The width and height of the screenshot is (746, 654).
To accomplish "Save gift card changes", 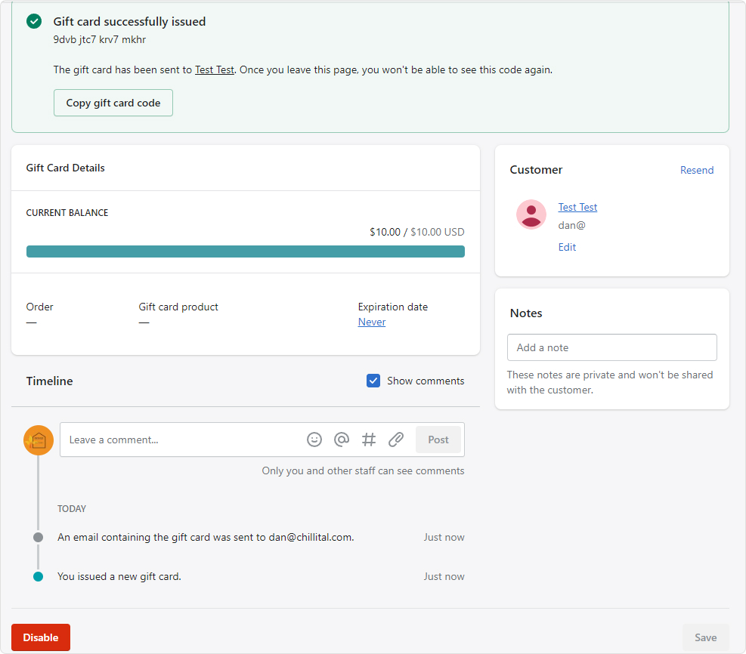I will 705,637.
